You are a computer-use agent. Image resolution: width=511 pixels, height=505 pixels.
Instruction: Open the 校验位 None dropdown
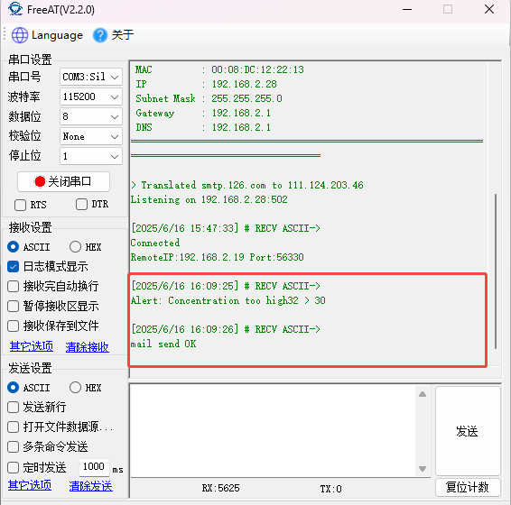coord(91,136)
